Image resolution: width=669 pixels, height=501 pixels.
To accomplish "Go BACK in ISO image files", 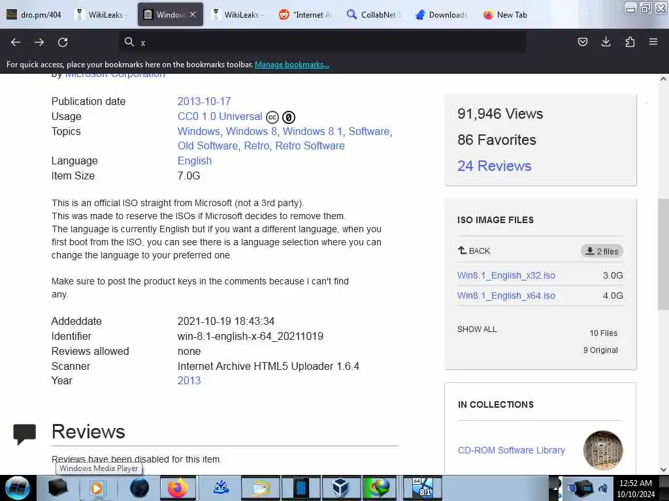I will [474, 251].
